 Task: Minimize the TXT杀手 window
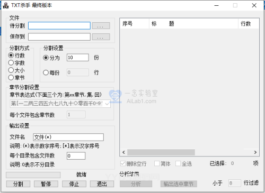217,5
